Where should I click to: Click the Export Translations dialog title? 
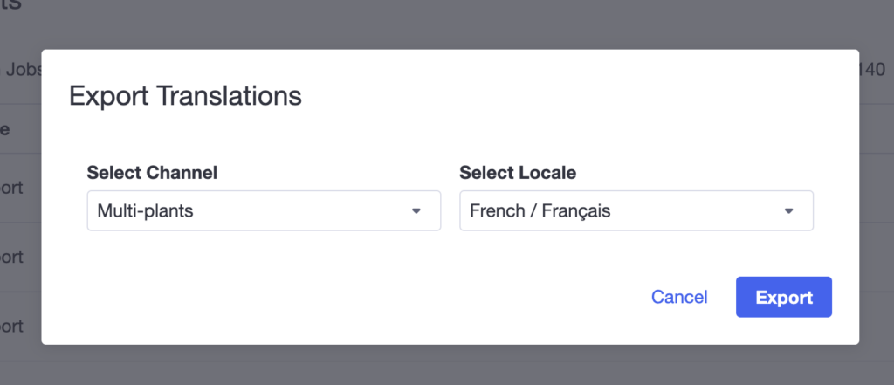tap(185, 95)
